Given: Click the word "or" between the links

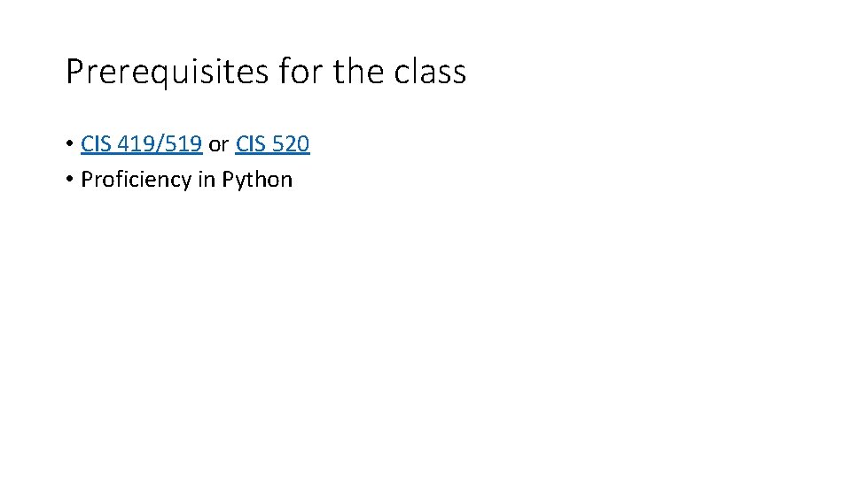Looking at the screenshot, I should (218, 144).
